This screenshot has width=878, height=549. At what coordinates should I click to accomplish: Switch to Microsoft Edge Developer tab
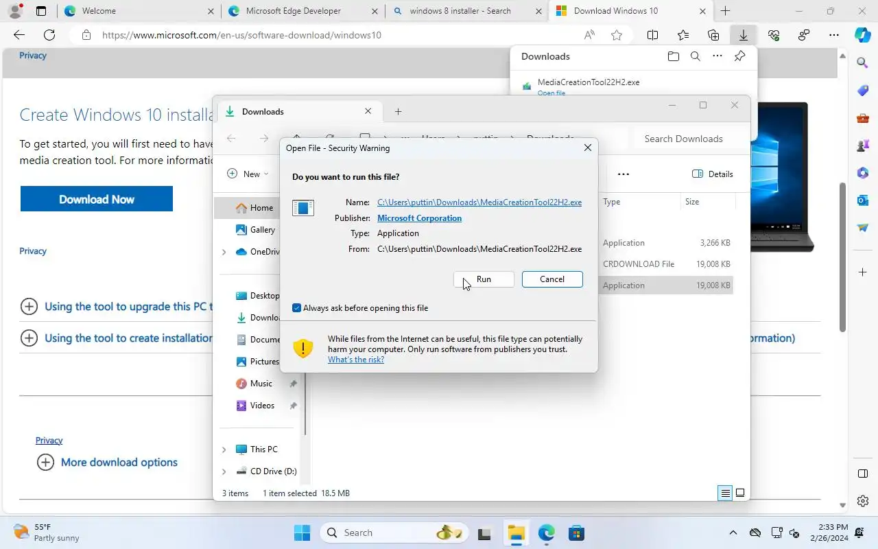point(303,11)
